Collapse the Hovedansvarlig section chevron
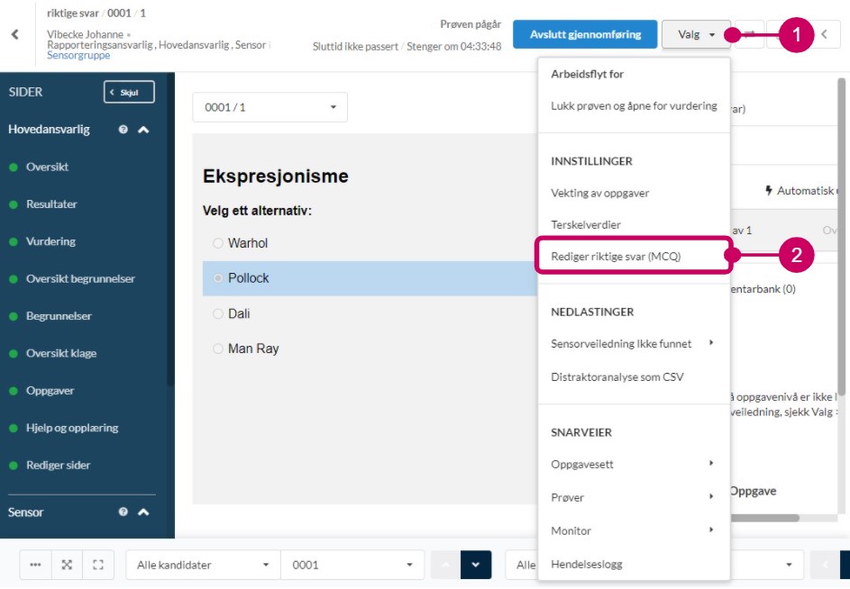This screenshot has width=850, height=589. click(143, 130)
